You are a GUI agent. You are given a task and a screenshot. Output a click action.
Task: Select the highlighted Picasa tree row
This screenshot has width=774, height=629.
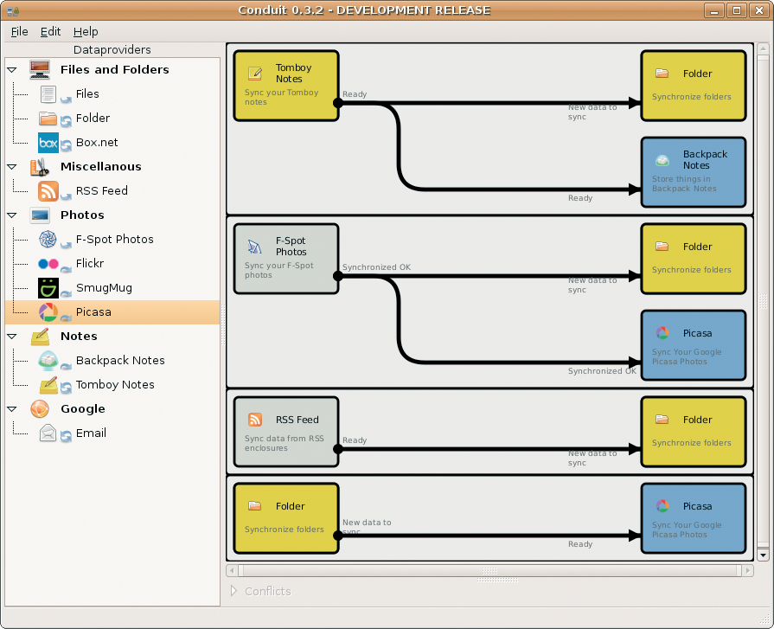(112, 312)
